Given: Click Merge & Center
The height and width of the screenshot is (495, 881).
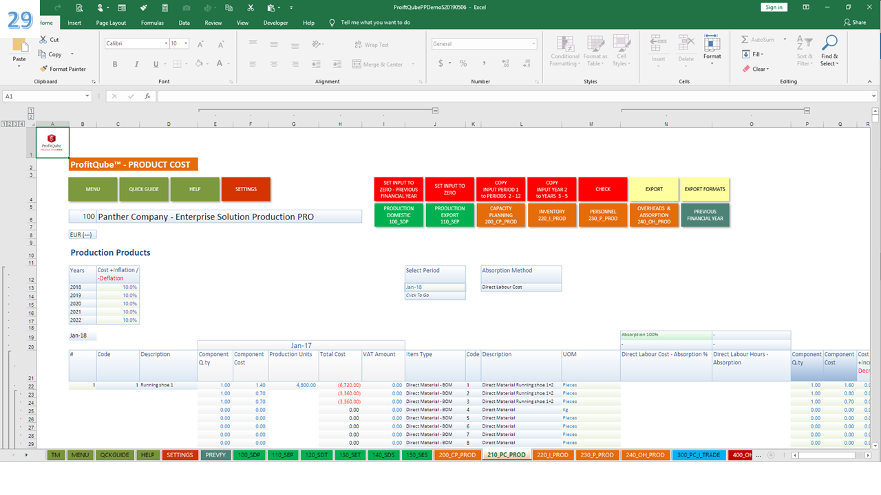Looking at the screenshot, I should click(x=378, y=64).
